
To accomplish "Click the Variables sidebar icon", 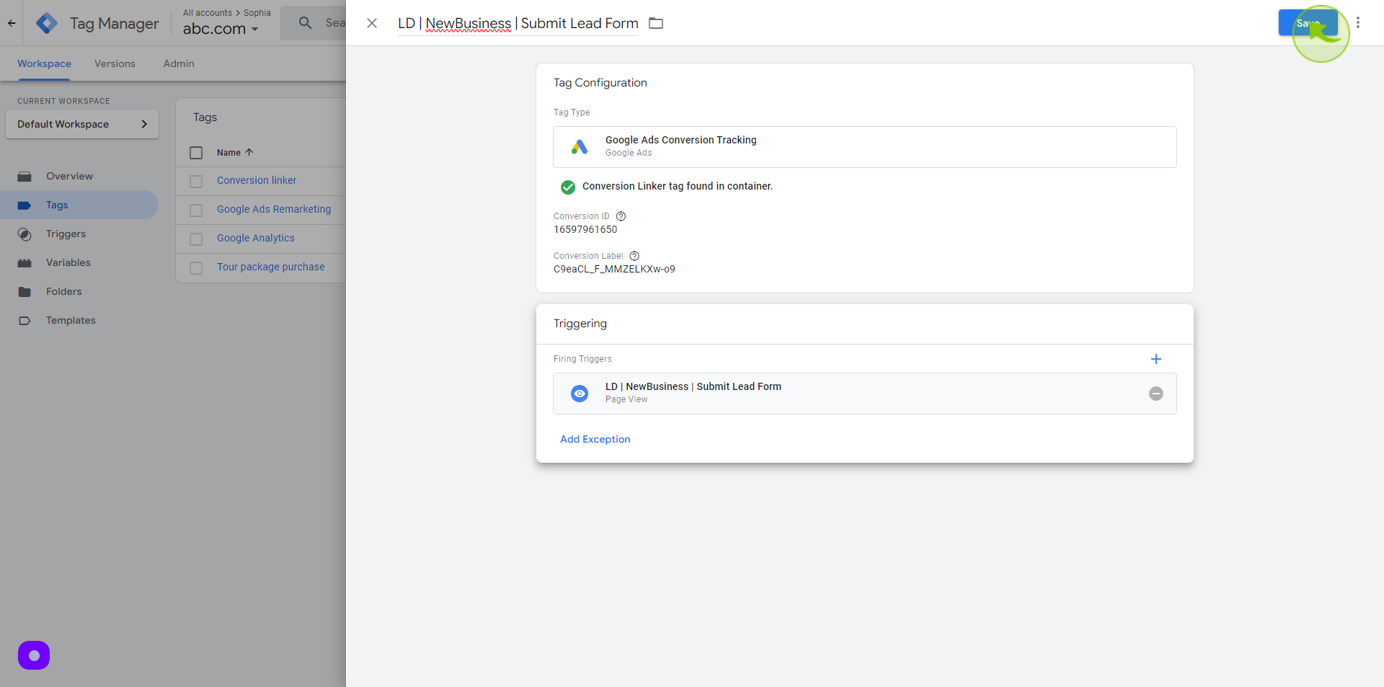I will [25, 263].
